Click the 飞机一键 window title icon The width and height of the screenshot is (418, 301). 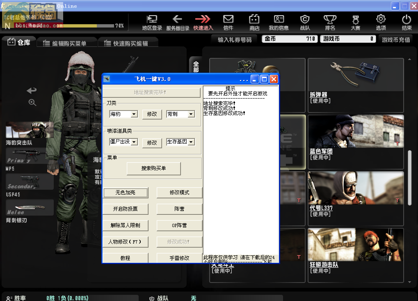pyautogui.click(x=107, y=79)
